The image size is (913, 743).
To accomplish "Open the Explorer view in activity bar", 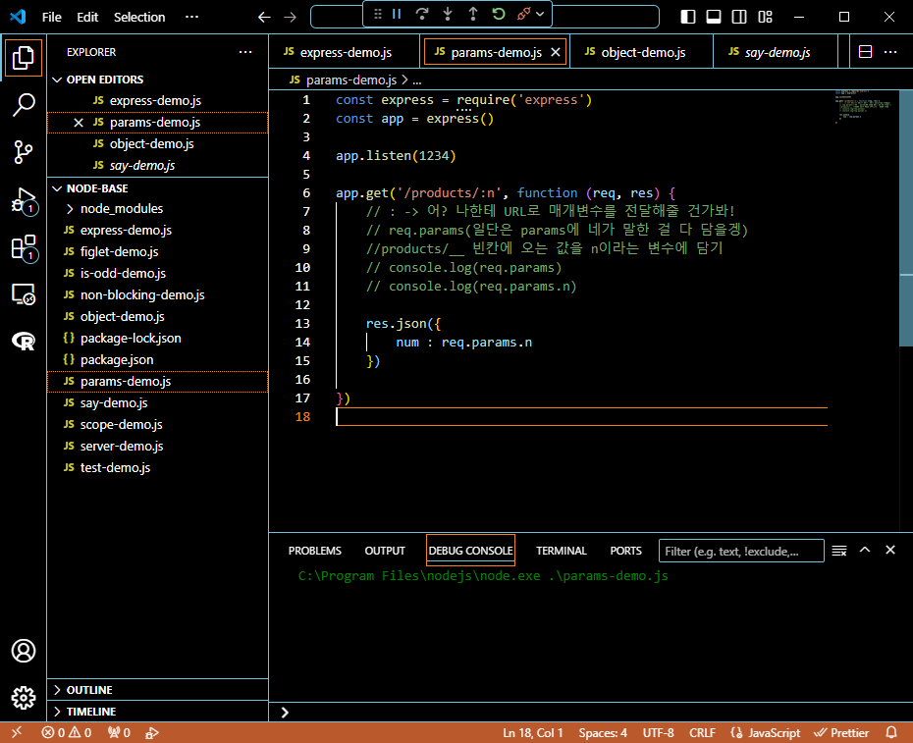I will click(x=24, y=58).
